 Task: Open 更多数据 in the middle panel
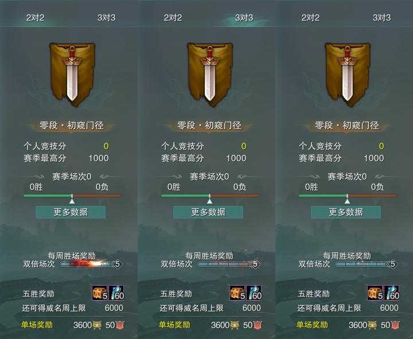208,212
